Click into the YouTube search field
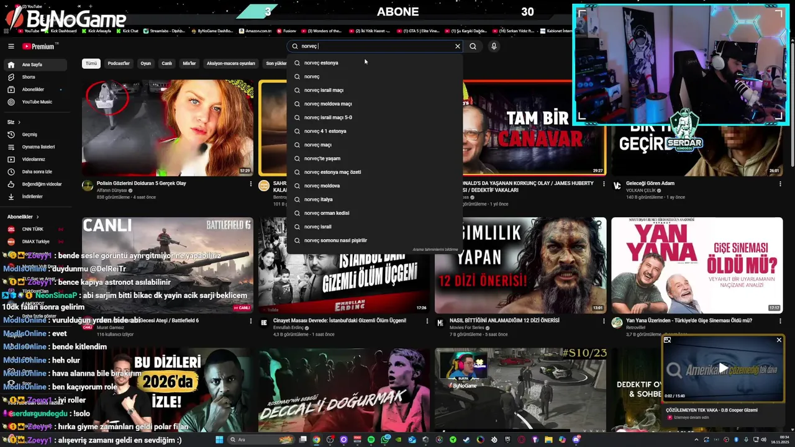 [x=376, y=46]
